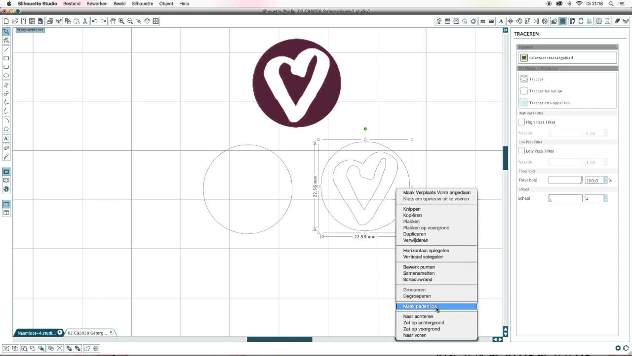Click the scissors cut icon
Screen dimensions: 632x356
(85, 21)
